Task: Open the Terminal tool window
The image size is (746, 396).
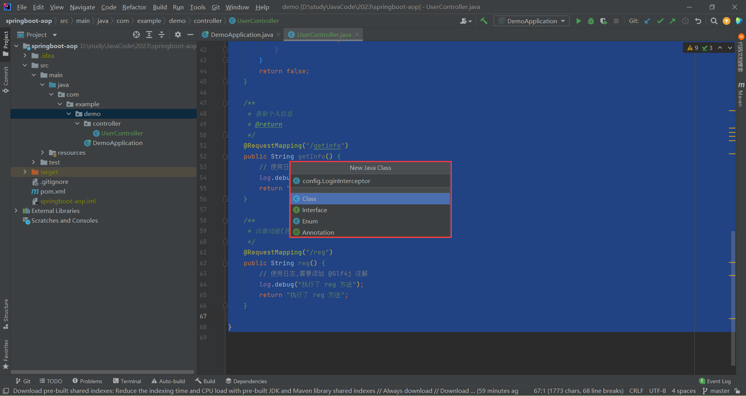Action: (x=127, y=381)
